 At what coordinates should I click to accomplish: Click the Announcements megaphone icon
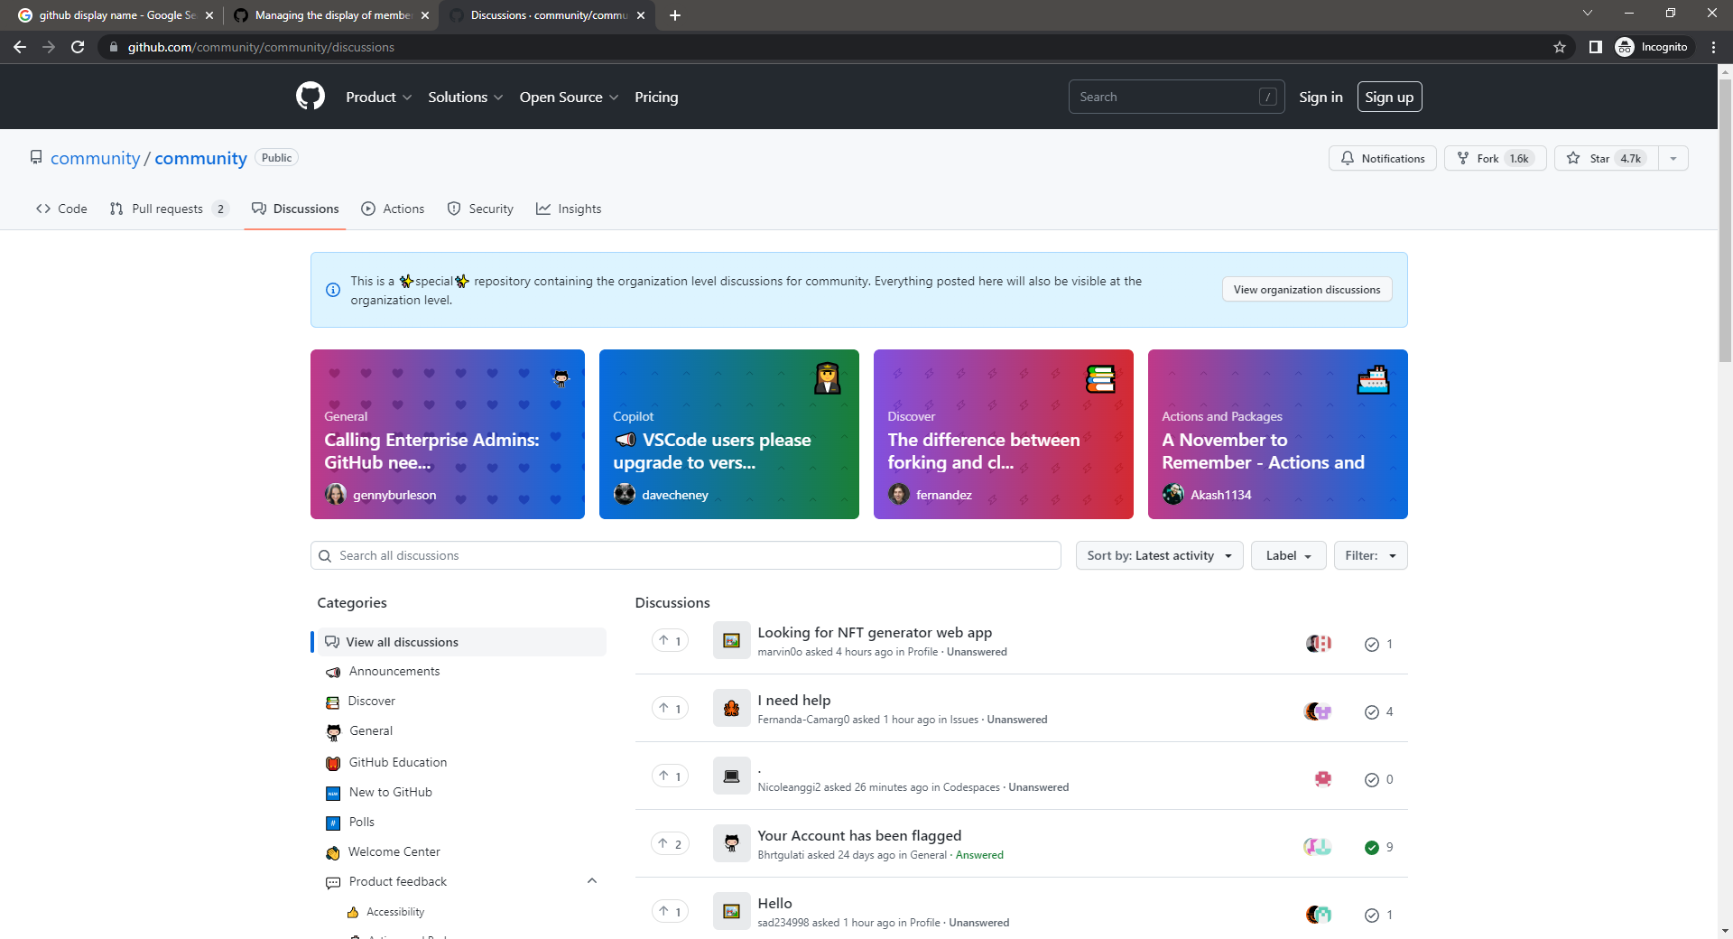333,672
